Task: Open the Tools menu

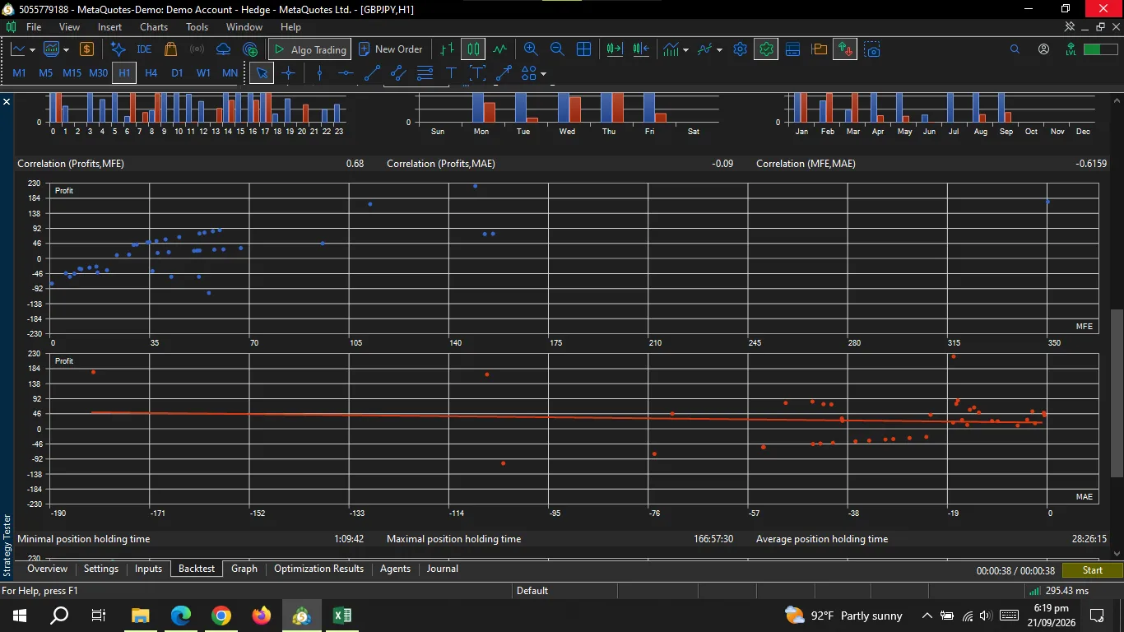Action: click(x=197, y=27)
